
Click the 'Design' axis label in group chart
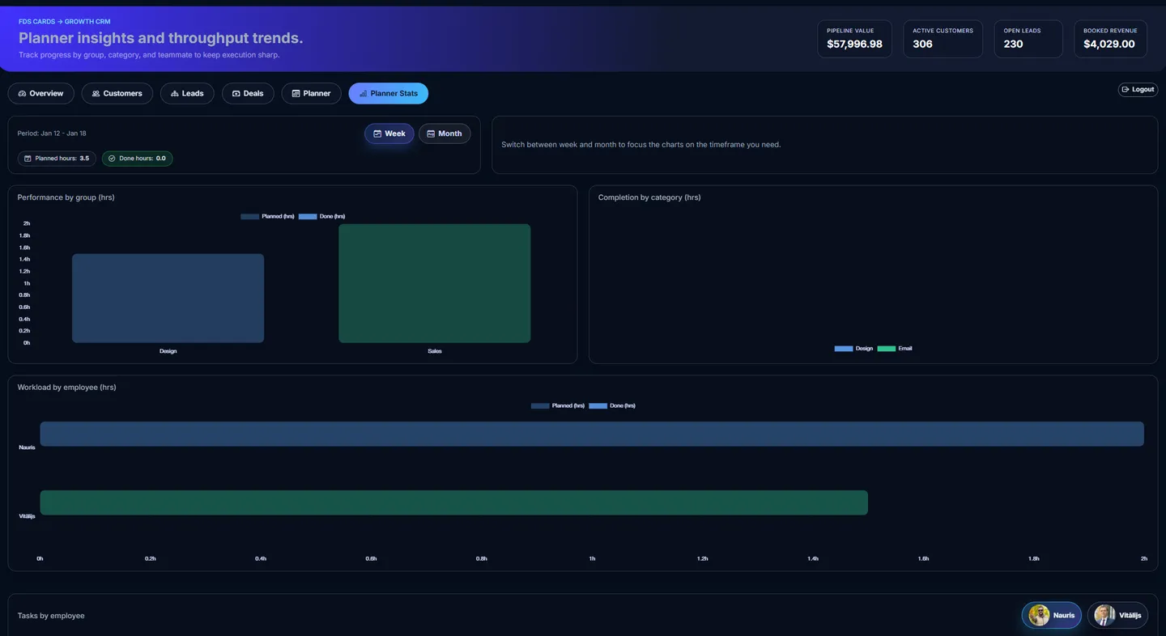(x=168, y=351)
